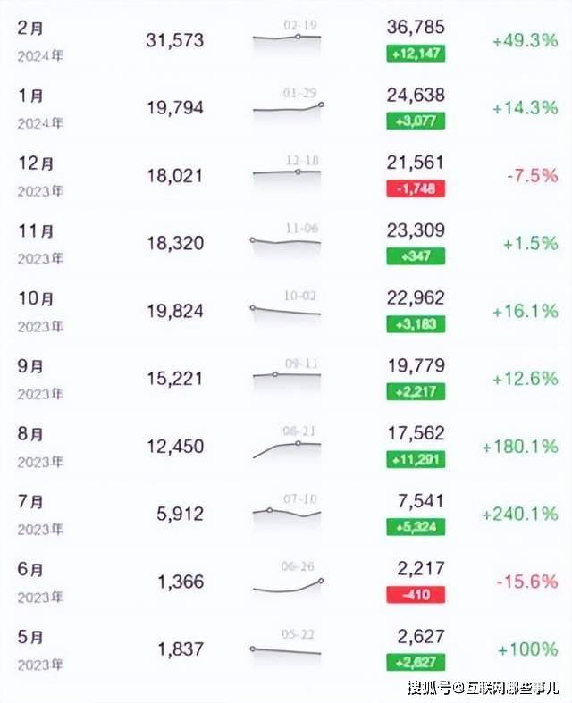Open the February 2024 row label
This screenshot has width=572, height=703.
click(40, 41)
